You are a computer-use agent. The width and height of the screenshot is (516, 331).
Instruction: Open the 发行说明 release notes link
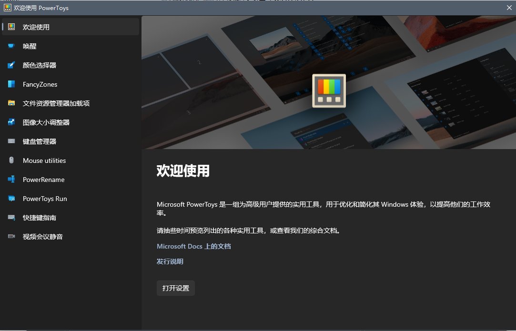pyautogui.click(x=170, y=261)
